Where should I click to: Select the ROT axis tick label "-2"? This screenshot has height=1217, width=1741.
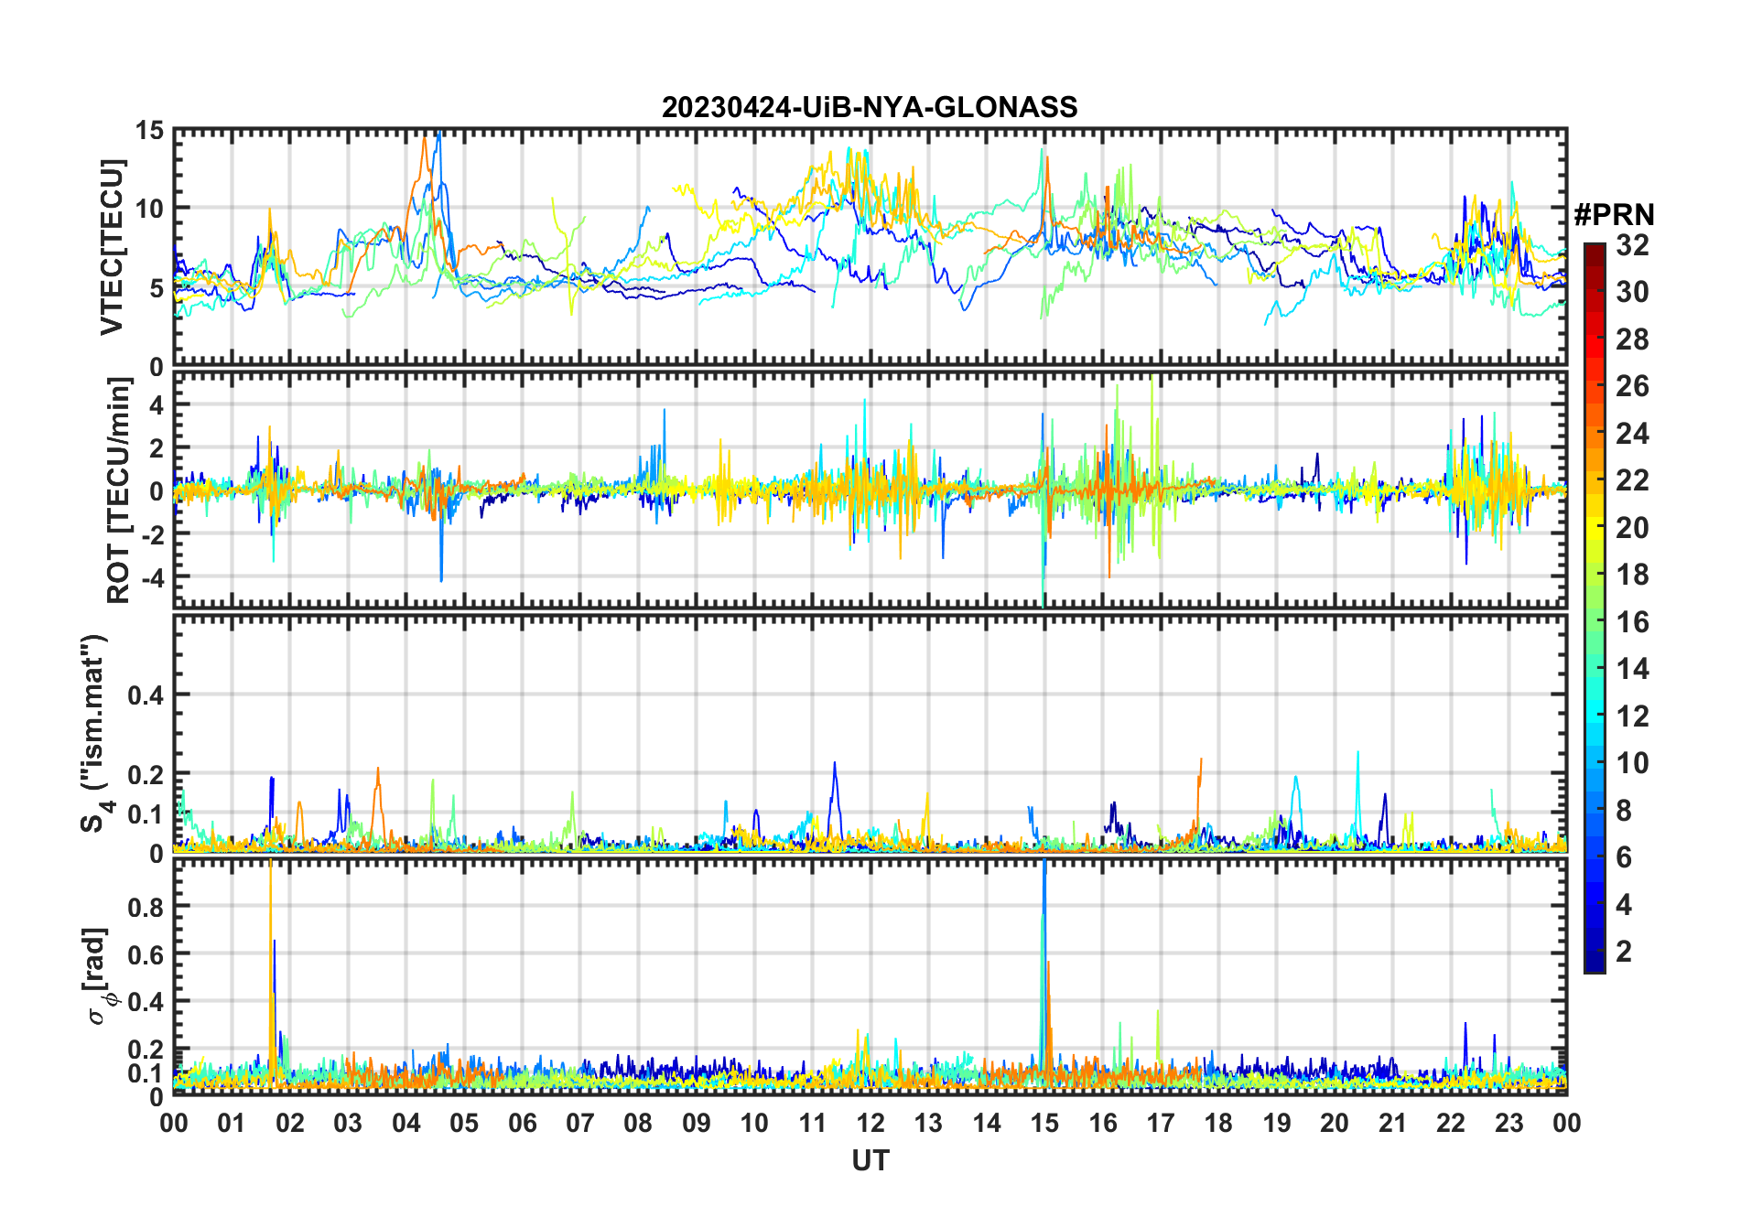click(x=152, y=534)
